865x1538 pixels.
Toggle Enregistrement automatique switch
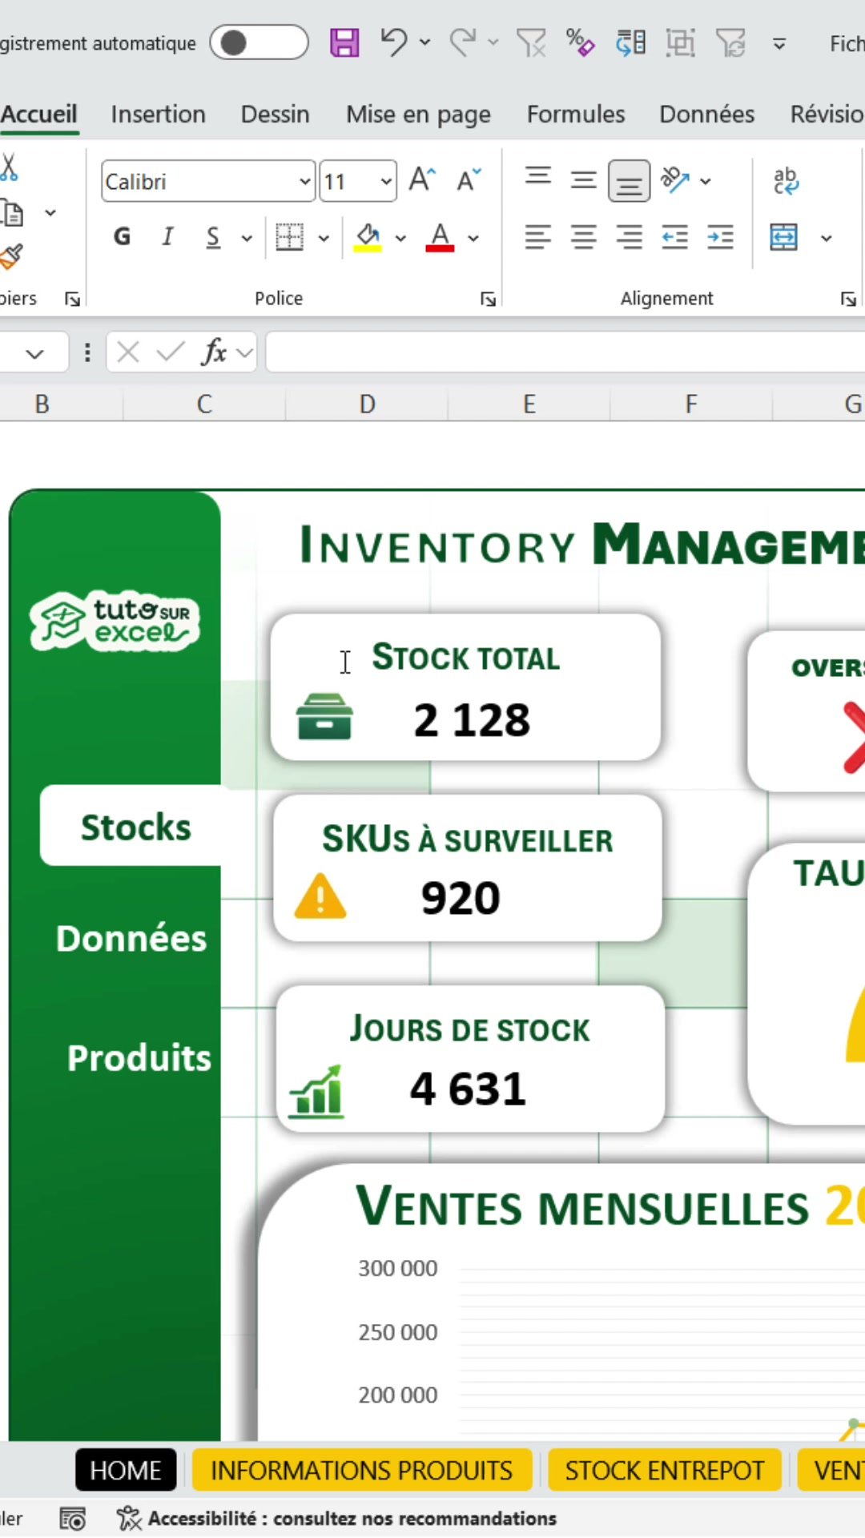259,42
